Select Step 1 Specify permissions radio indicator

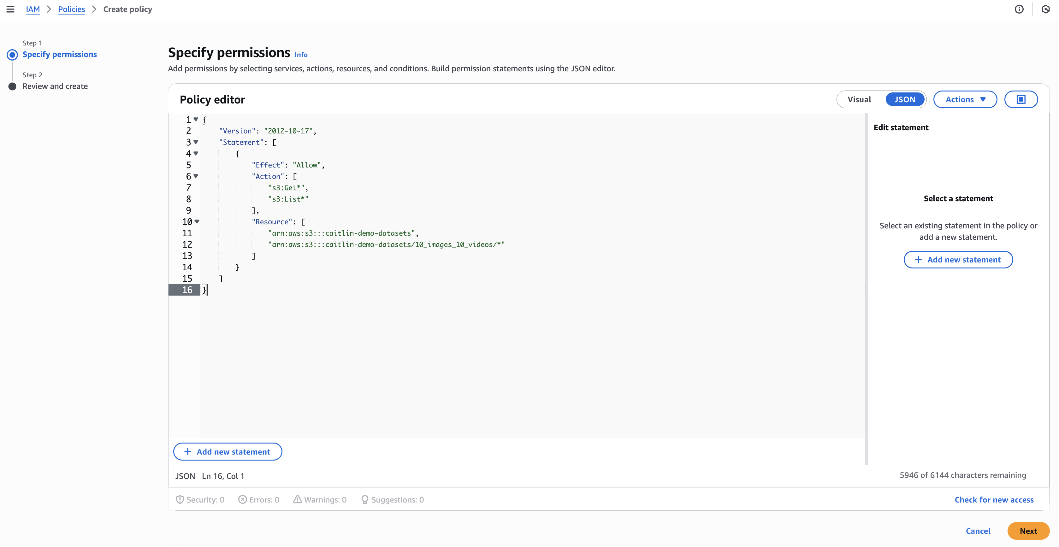click(12, 55)
